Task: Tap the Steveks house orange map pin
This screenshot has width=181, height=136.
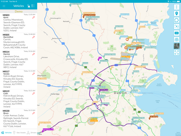Action: tap(82, 74)
